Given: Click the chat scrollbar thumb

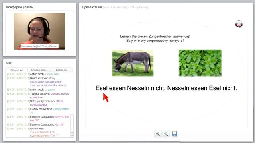Looking at the screenshot, I should [x=72, y=123].
